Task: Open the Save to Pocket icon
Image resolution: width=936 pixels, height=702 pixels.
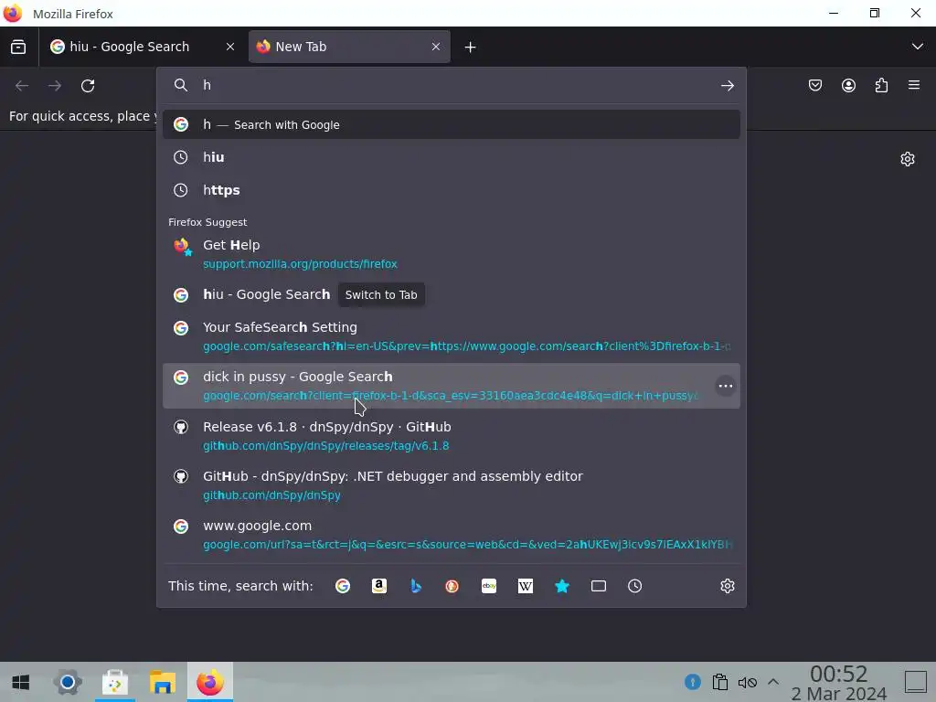Action: click(814, 85)
